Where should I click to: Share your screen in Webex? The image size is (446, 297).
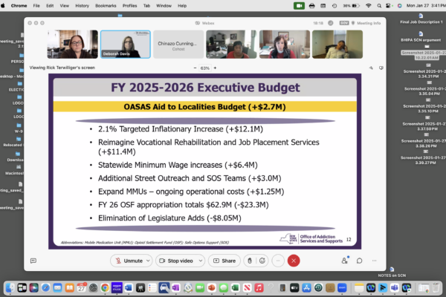[x=224, y=261]
